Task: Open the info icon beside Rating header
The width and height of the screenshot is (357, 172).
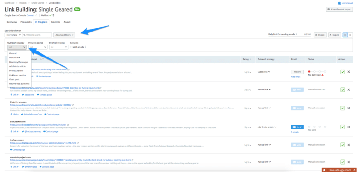Action: [x=251, y=59]
